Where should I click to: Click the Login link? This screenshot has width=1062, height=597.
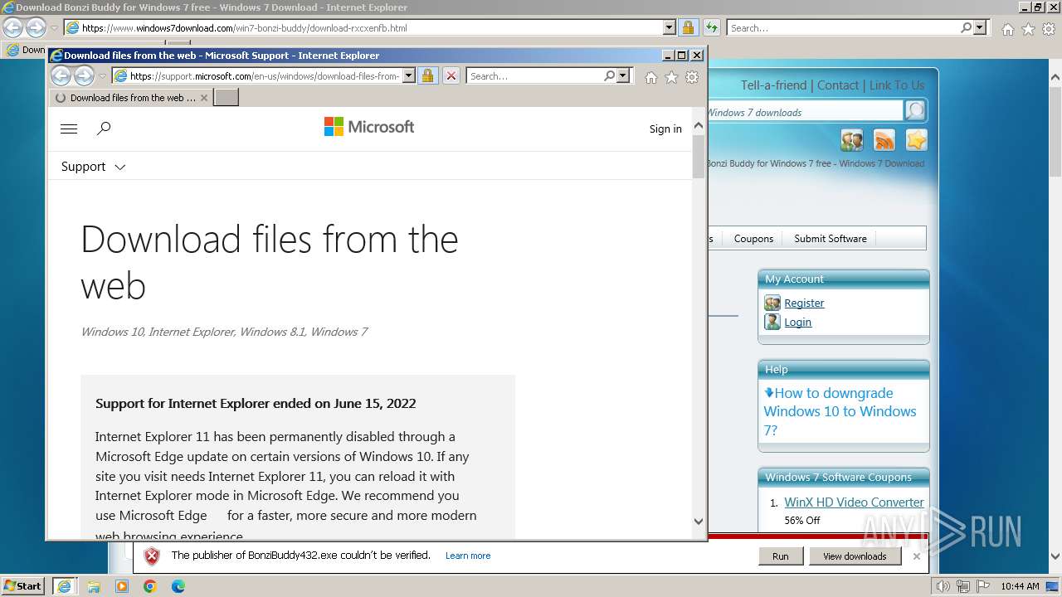tap(797, 323)
